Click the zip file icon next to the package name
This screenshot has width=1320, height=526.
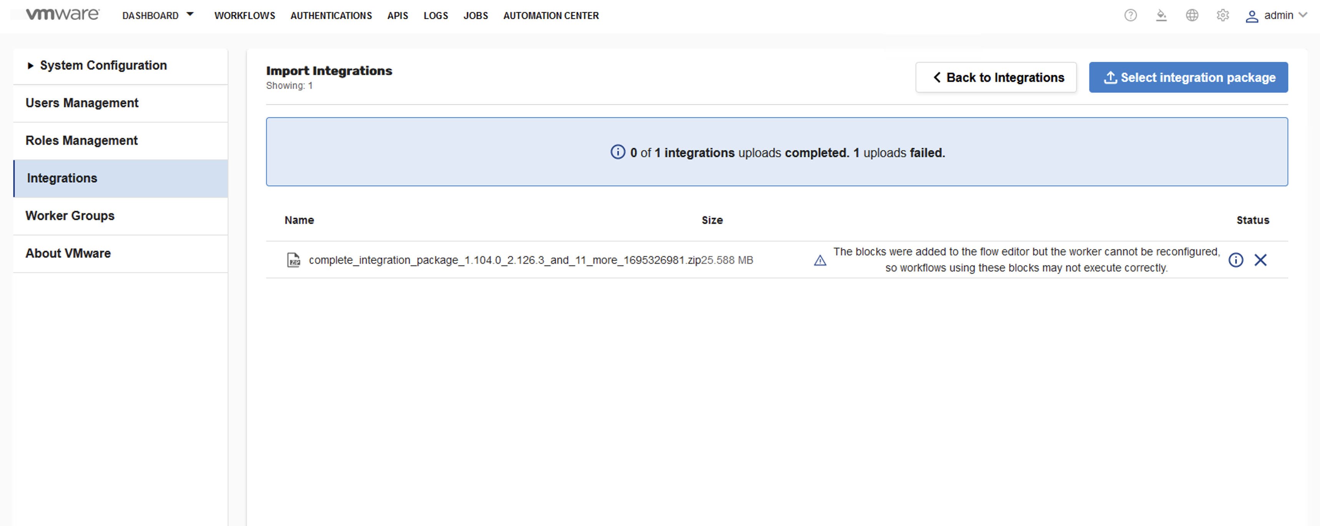coord(293,260)
